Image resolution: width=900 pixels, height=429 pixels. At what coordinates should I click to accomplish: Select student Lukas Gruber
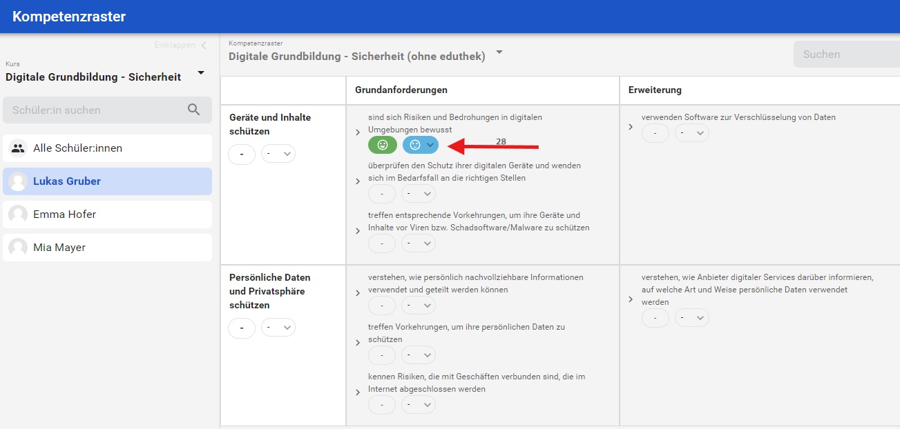[x=67, y=181]
